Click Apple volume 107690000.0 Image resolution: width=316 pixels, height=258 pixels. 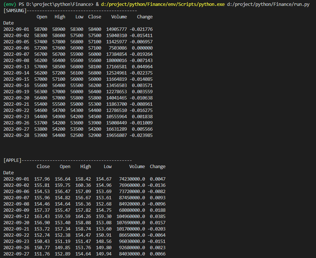point(130,222)
